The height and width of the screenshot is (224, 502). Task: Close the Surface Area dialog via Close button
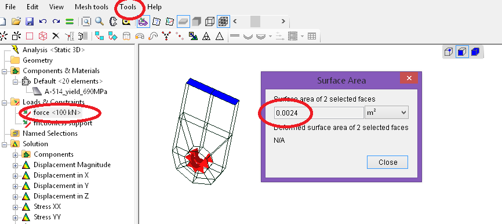[x=387, y=162]
